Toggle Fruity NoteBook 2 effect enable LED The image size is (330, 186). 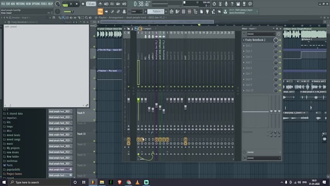point(280,40)
